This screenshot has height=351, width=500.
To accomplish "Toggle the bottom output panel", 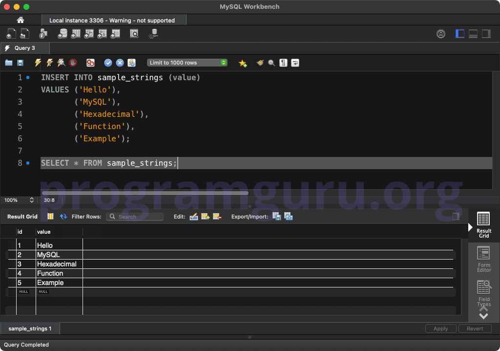I will click(x=473, y=34).
